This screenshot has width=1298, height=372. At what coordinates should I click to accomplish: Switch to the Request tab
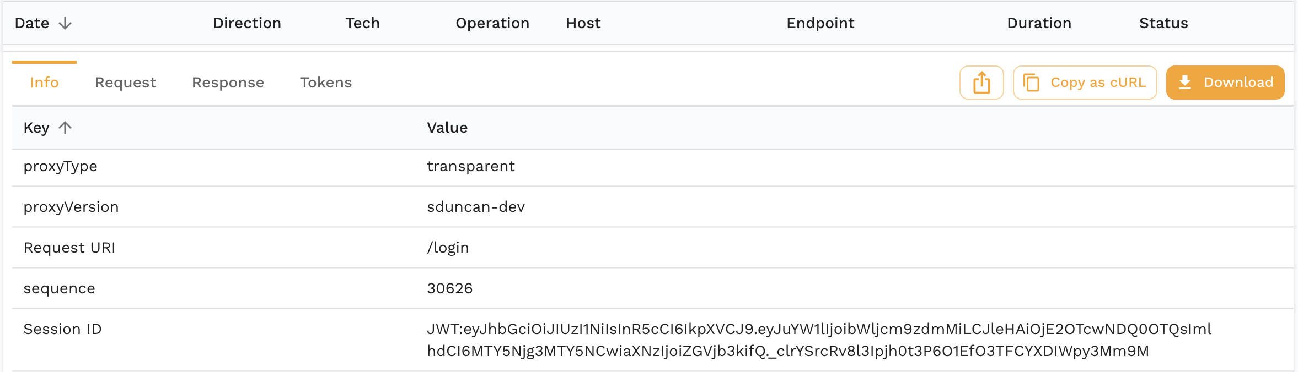125,83
